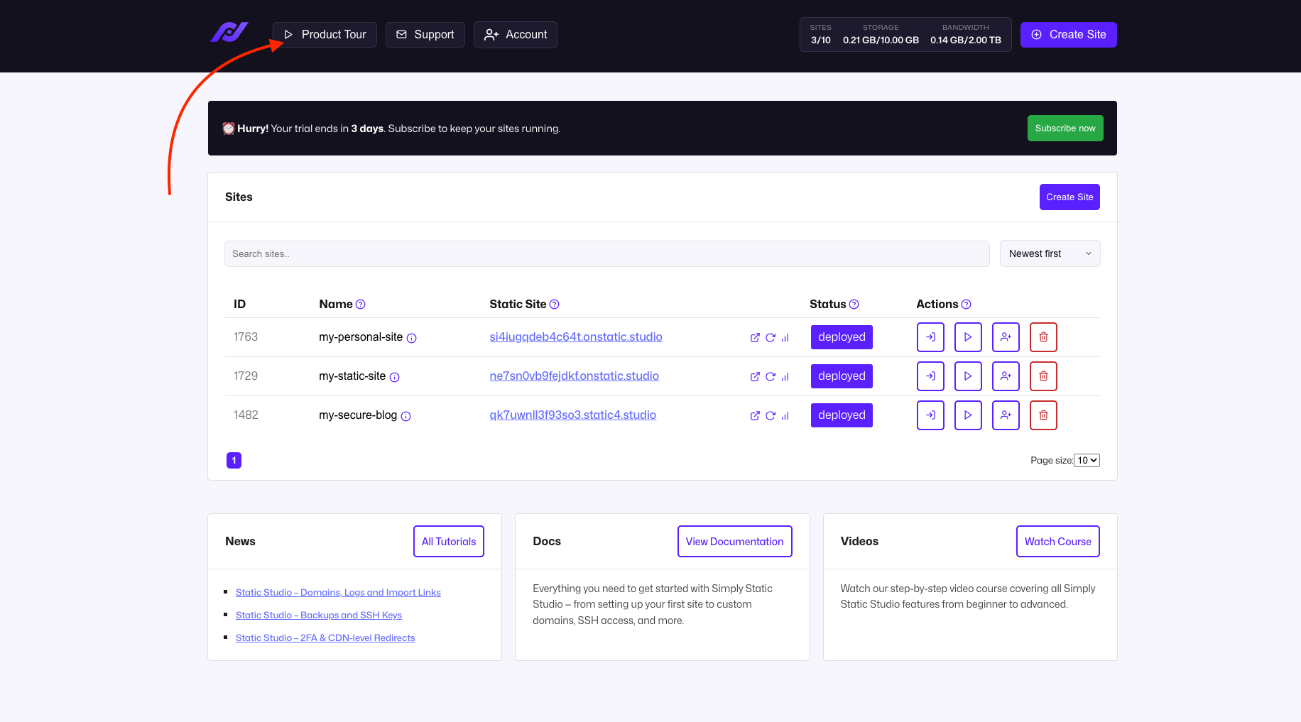The height and width of the screenshot is (722, 1301).
Task: Click Create Site in the Sites panel
Action: pos(1069,197)
